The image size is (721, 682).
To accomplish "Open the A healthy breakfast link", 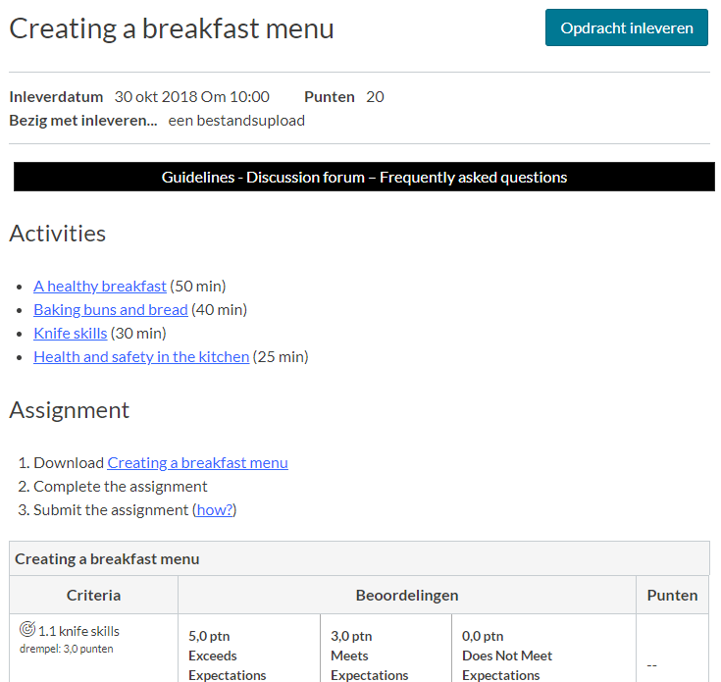I will coord(100,286).
